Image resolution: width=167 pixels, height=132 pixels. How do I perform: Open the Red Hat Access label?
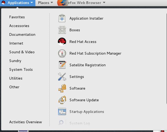tap(83, 42)
